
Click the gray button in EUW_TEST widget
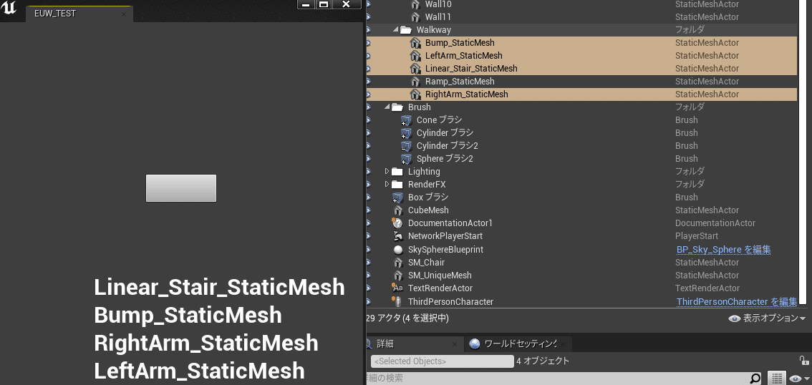pos(181,188)
